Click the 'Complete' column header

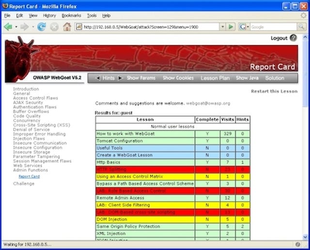(207, 120)
